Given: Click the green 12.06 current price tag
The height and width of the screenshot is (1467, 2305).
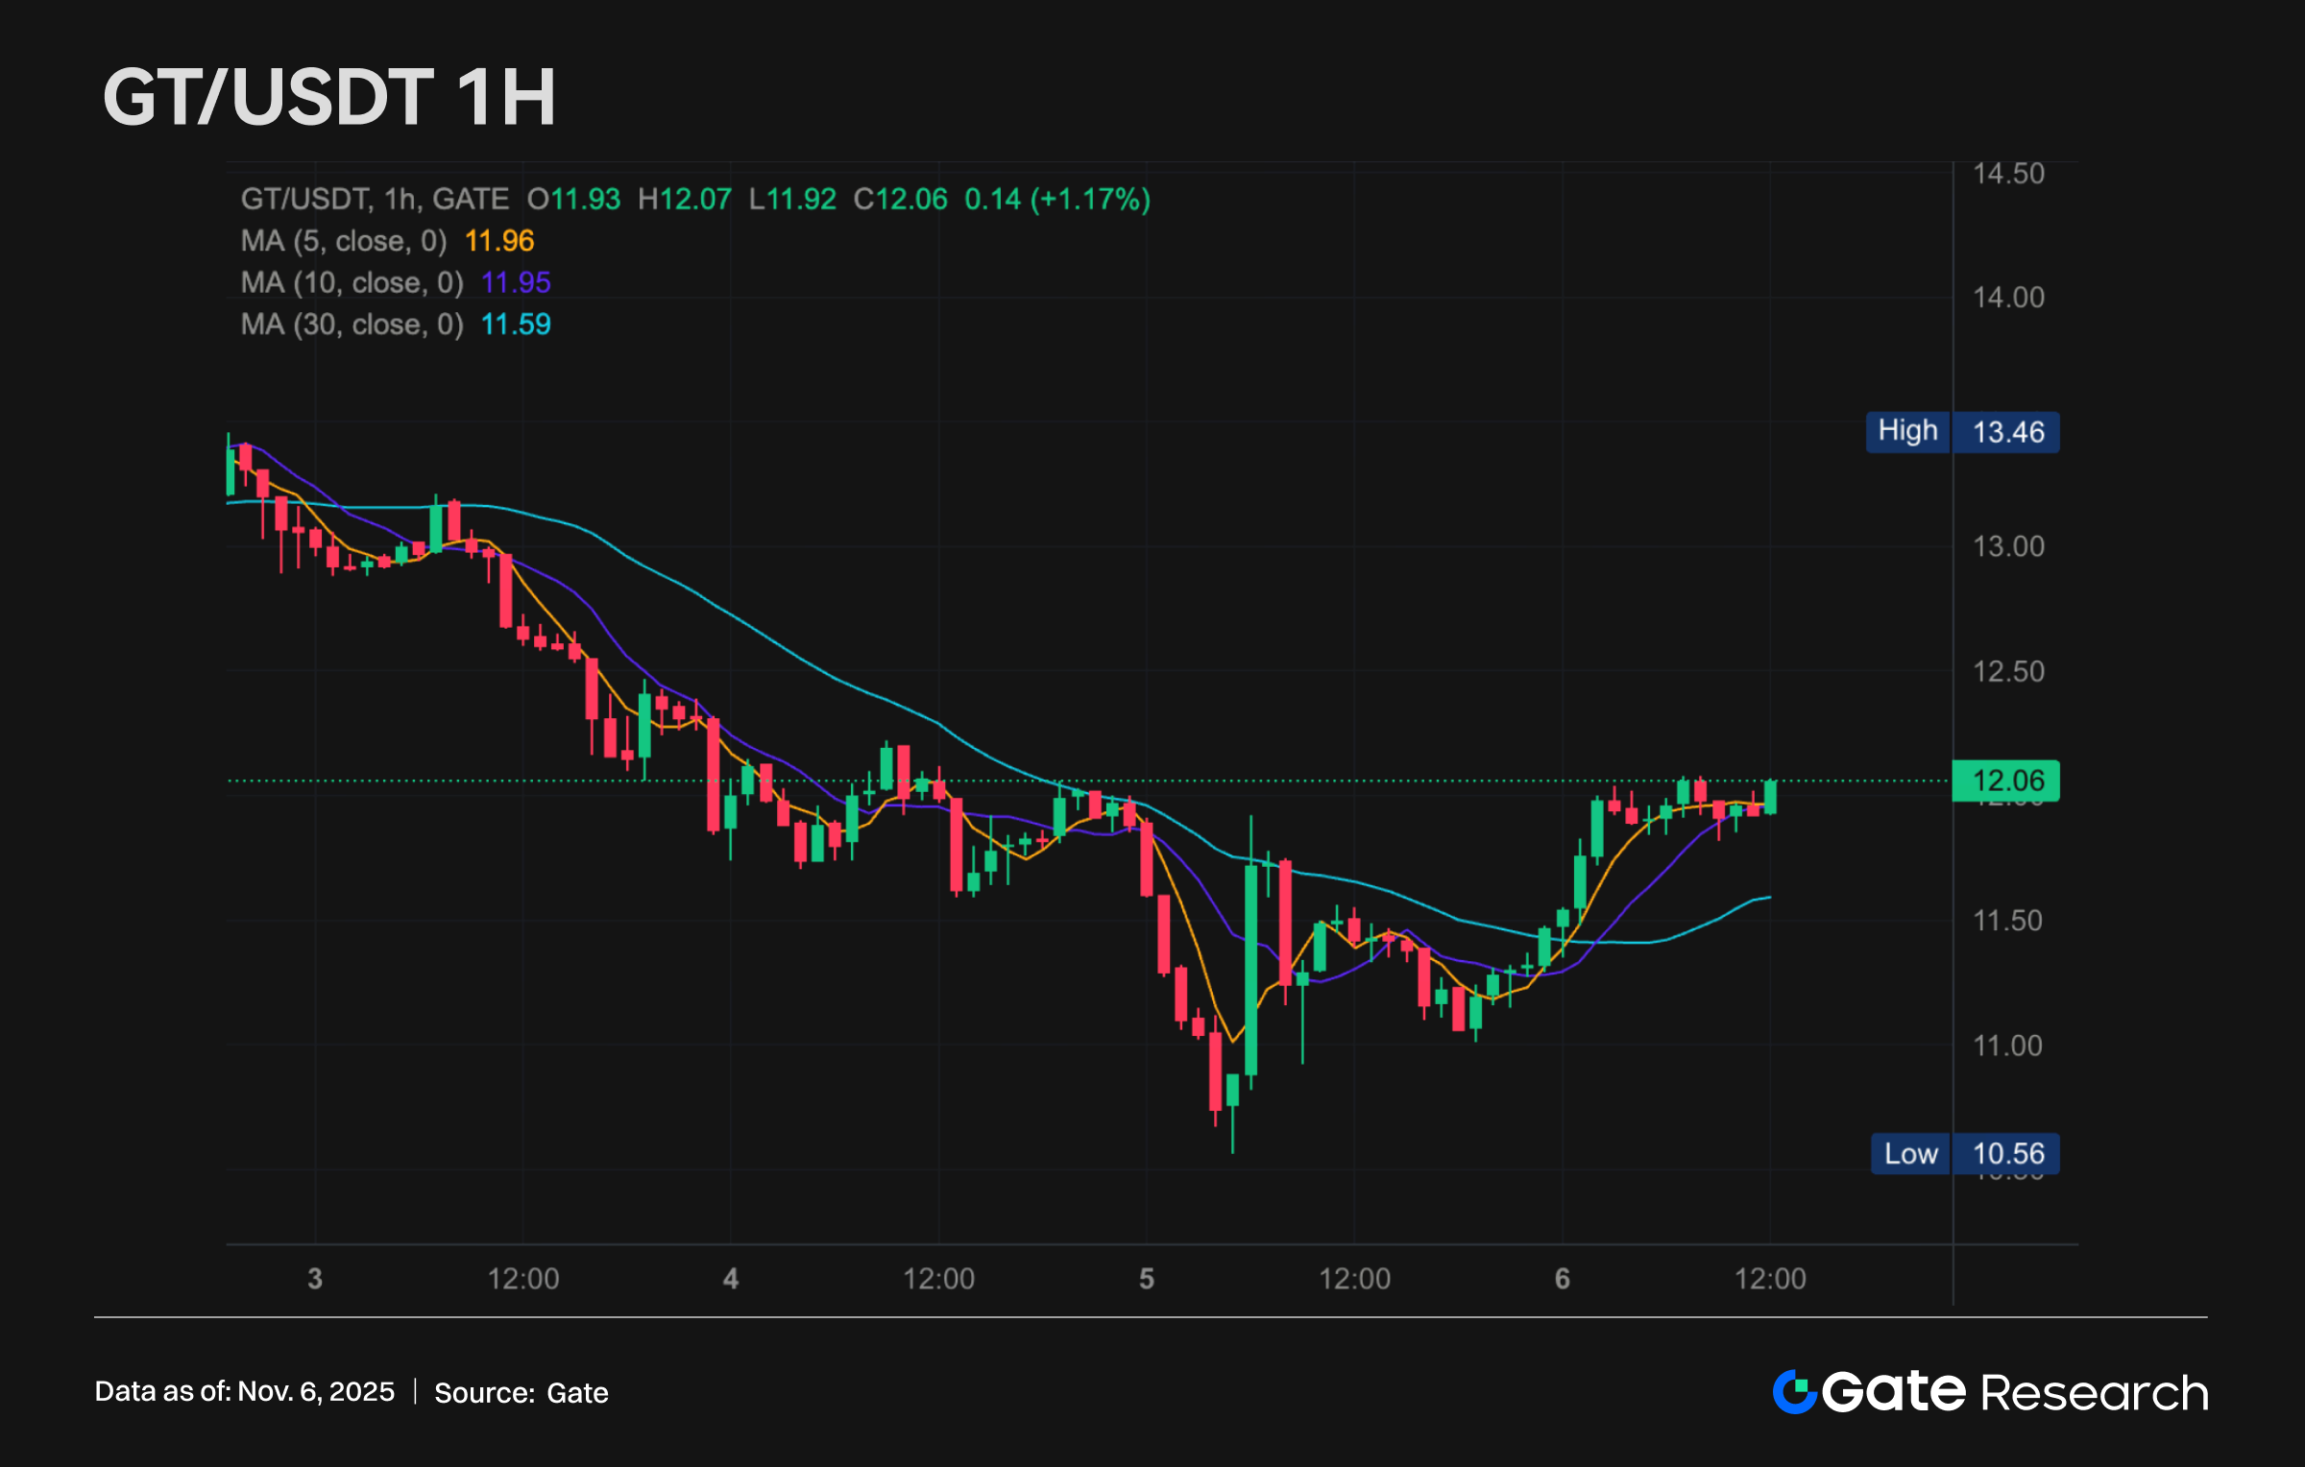Looking at the screenshot, I should pos(2006,781).
